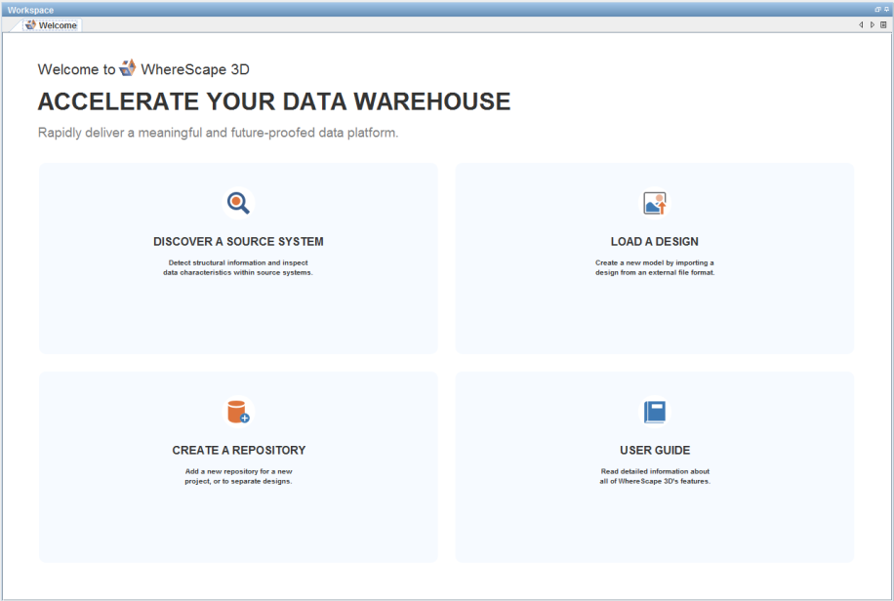This screenshot has width=894, height=601.
Task: Click the ACCELERATE YOUR DATA WAREHOUSE heading
Action: tap(274, 101)
